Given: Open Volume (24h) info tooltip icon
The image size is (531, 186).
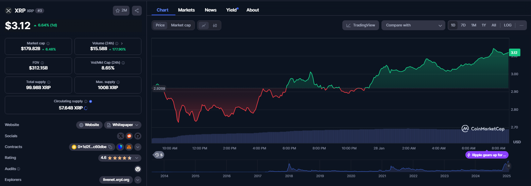Looking at the screenshot, I should [x=117, y=43].
